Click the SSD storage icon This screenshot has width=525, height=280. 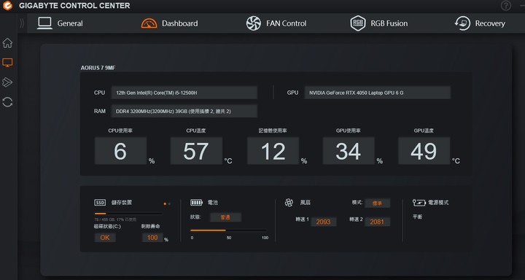[x=100, y=203]
